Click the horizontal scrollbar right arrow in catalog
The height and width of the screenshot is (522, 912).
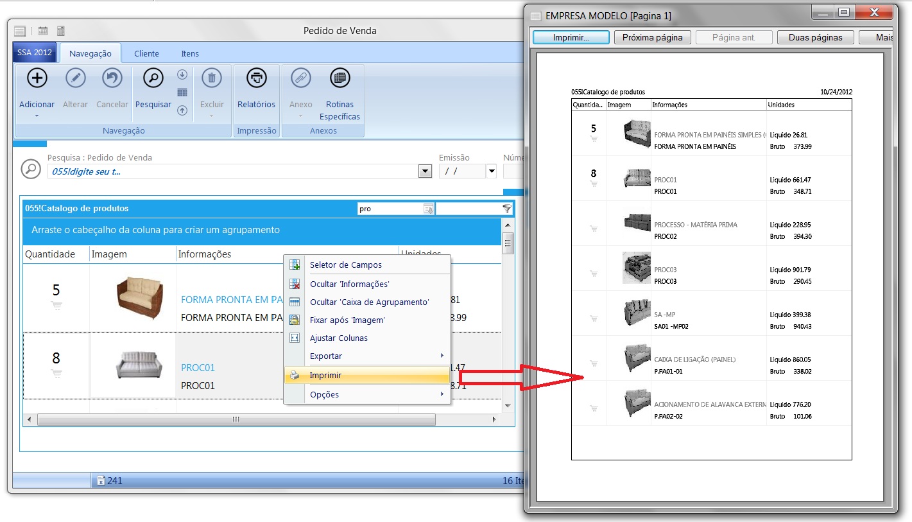494,419
